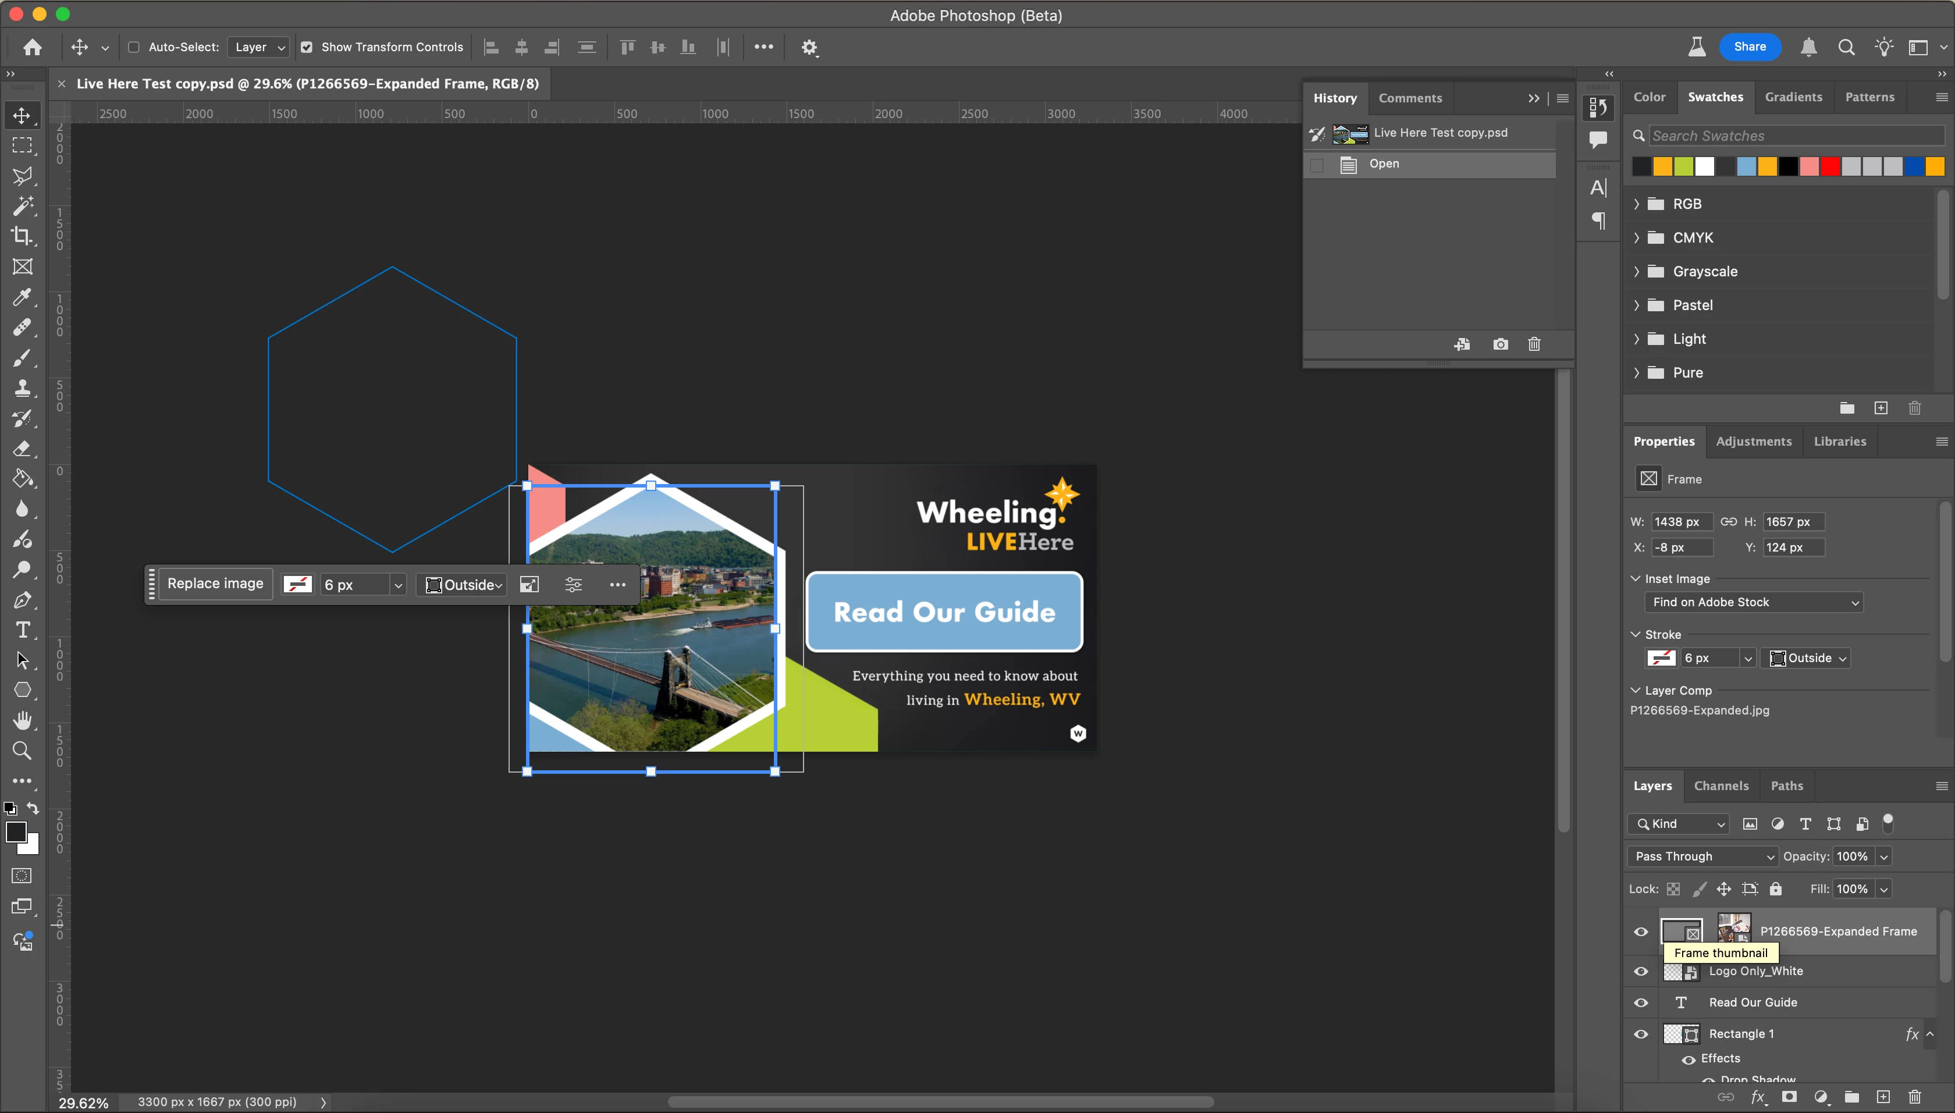Pick the red swatch in Swatches

point(1830,166)
